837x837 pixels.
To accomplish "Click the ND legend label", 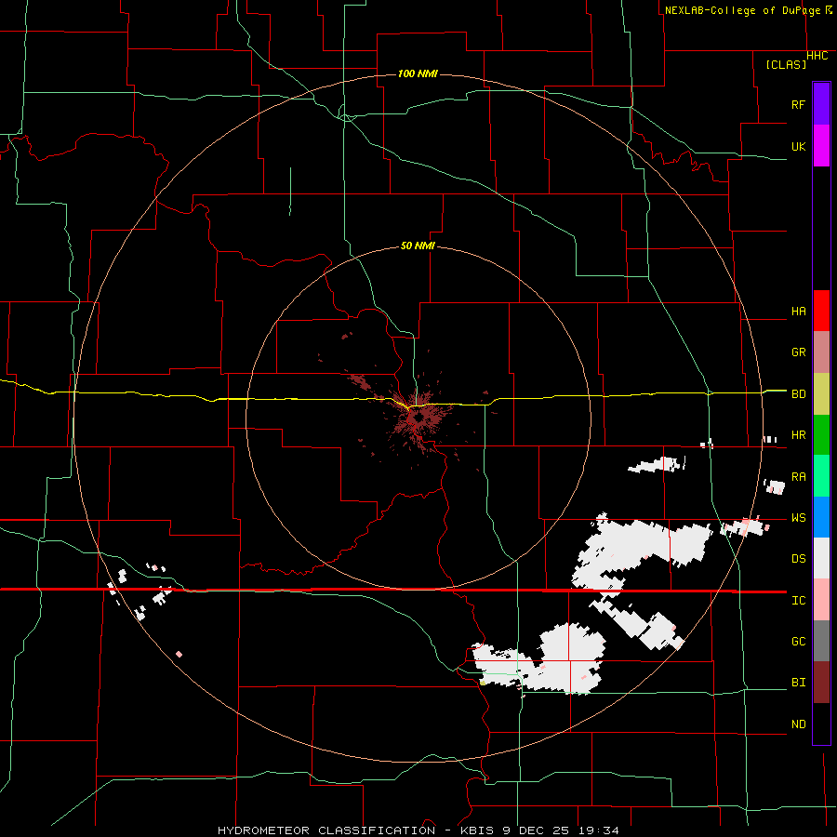I will pyautogui.click(x=798, y=724).
